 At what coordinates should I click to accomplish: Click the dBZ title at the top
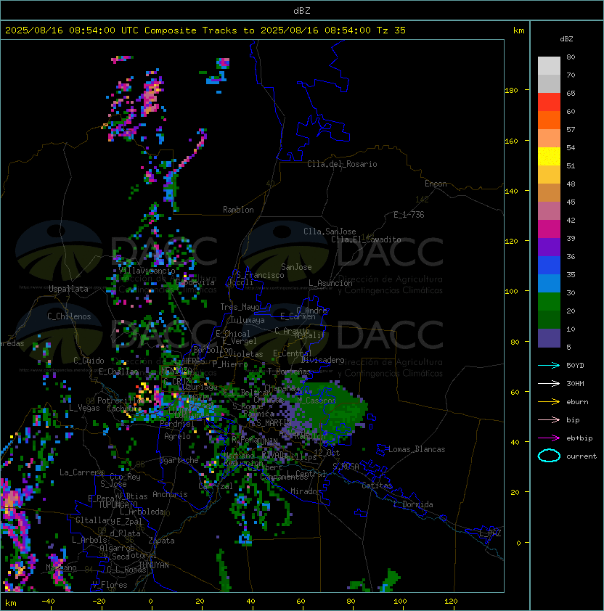point(302,10)
